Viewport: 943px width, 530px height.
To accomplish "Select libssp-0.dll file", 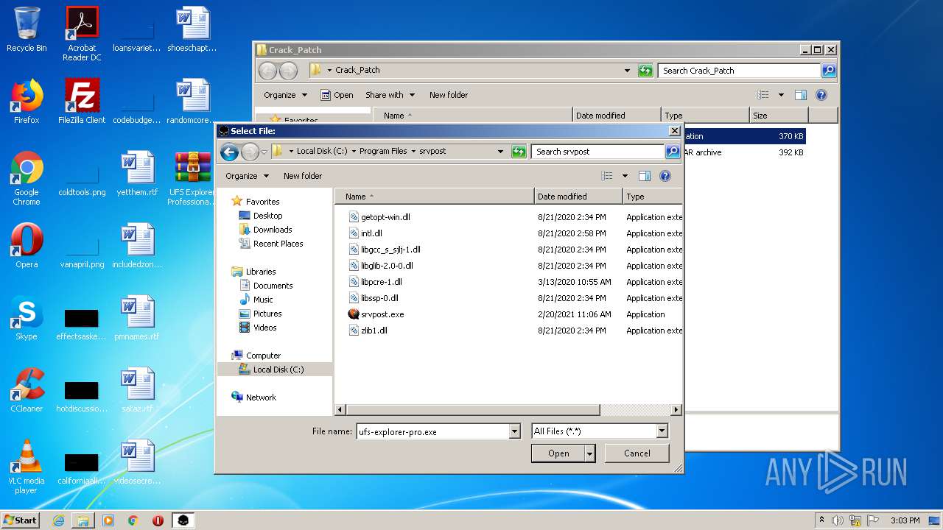I will [x=374, y=298].
